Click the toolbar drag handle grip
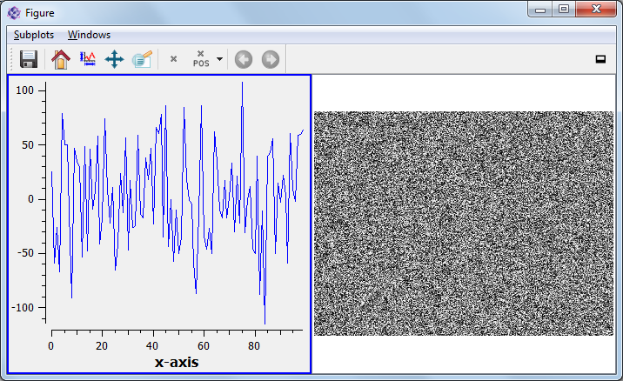This screenshot has height=381, width=623. point(10,59)
